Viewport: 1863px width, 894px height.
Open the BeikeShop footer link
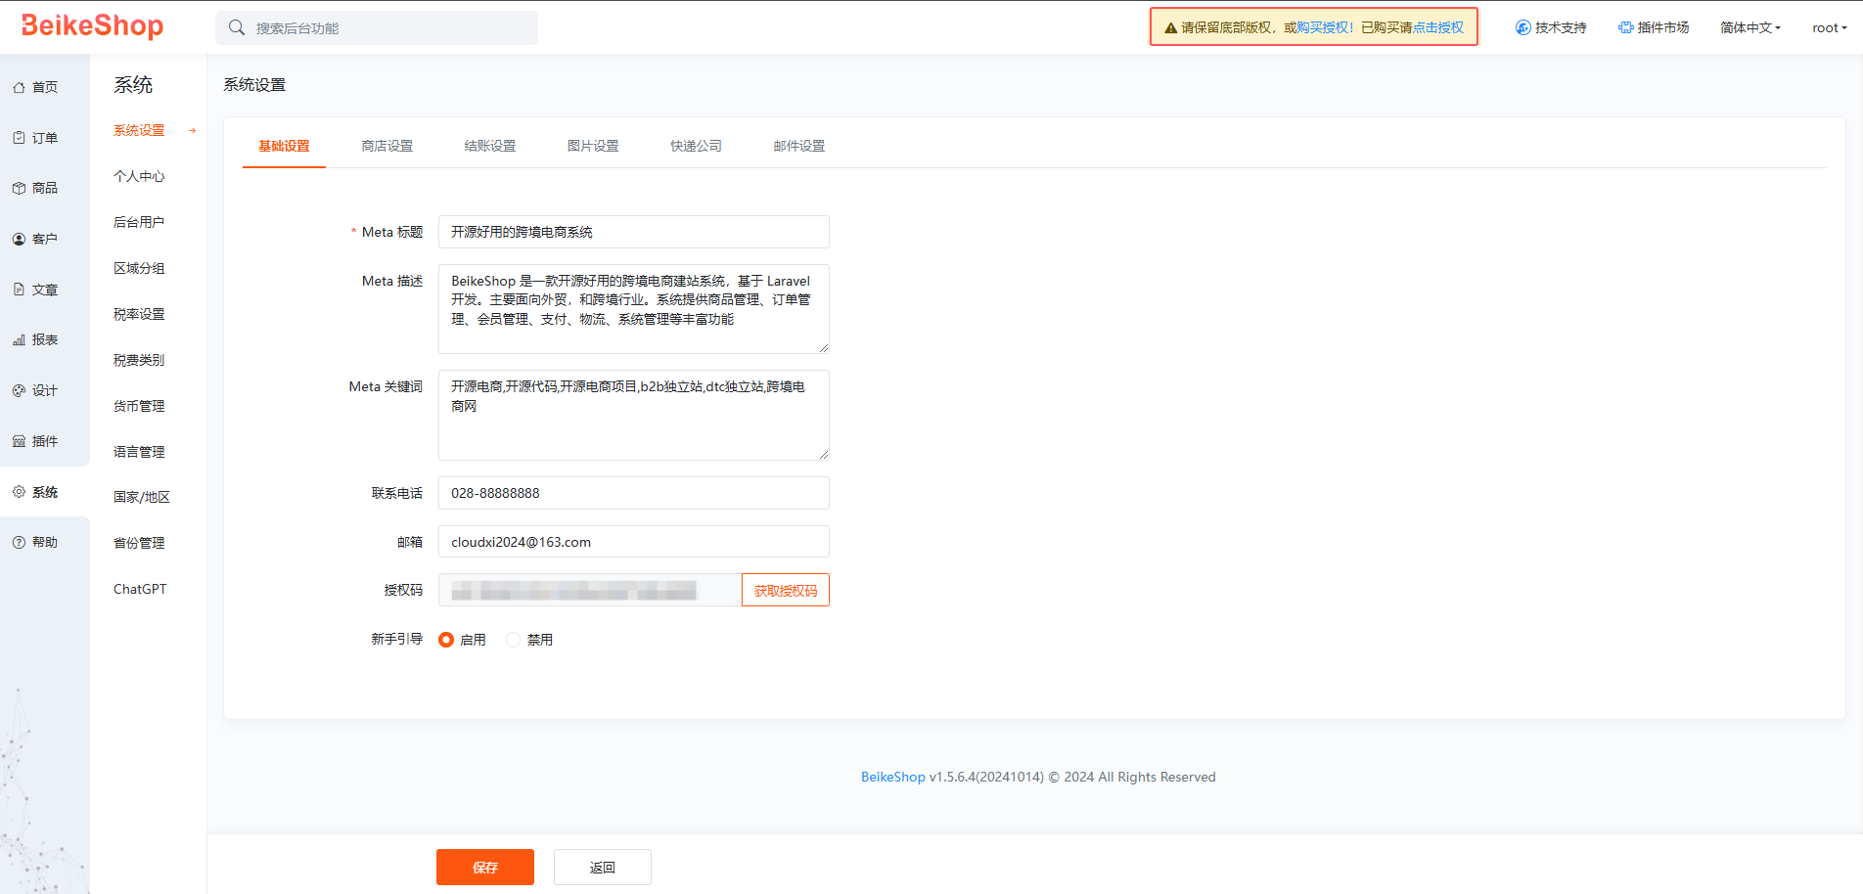coord(892,777)
